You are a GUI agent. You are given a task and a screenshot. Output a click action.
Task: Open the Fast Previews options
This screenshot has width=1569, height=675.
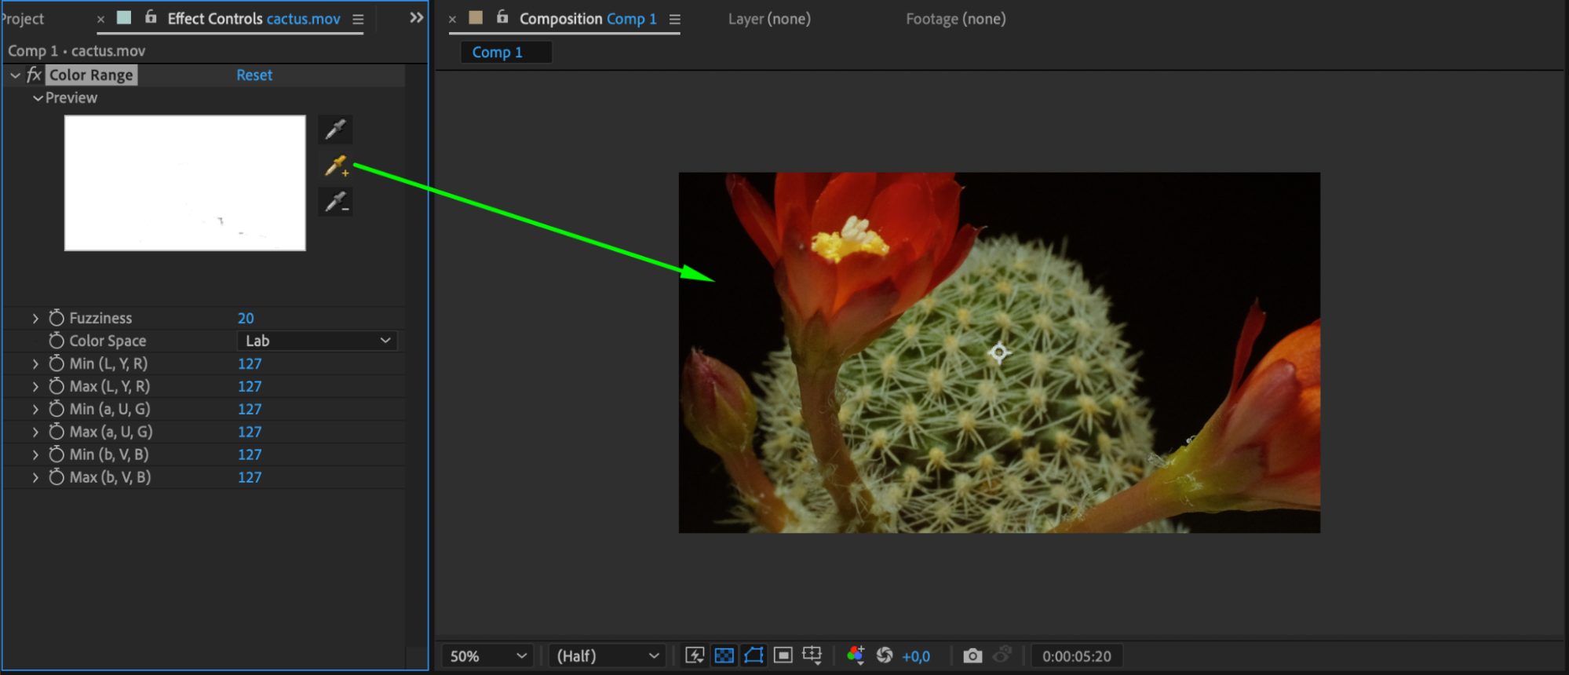(695, 655)
